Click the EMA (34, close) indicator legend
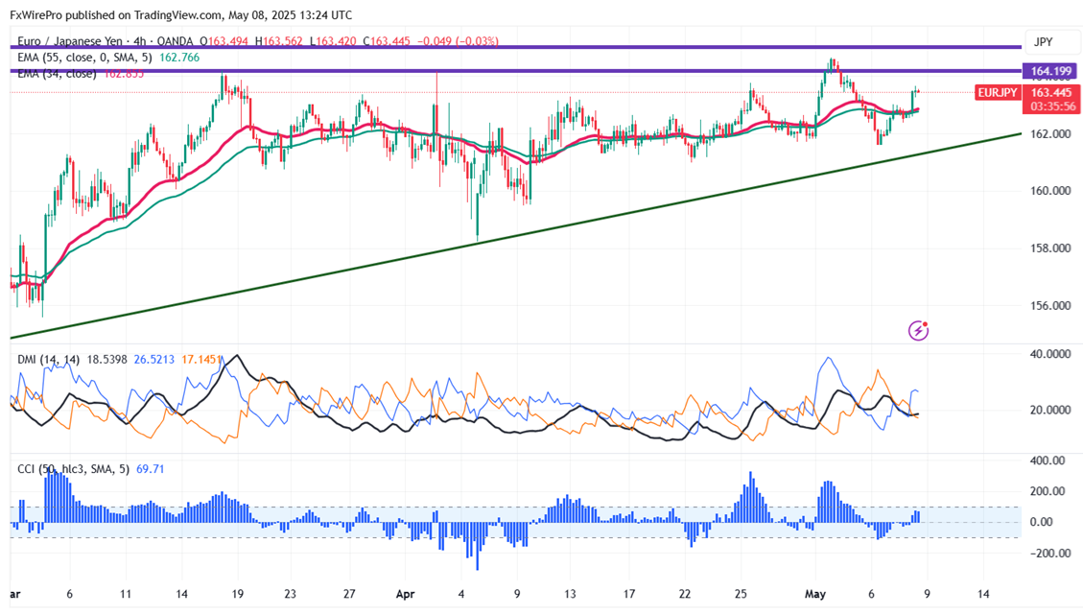The width and height of the screenshot is (1083, 614). (57, 73)
